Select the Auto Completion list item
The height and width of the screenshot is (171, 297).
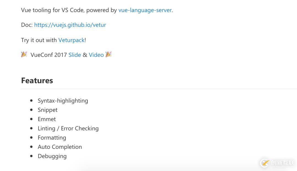[x=60, y=147]
